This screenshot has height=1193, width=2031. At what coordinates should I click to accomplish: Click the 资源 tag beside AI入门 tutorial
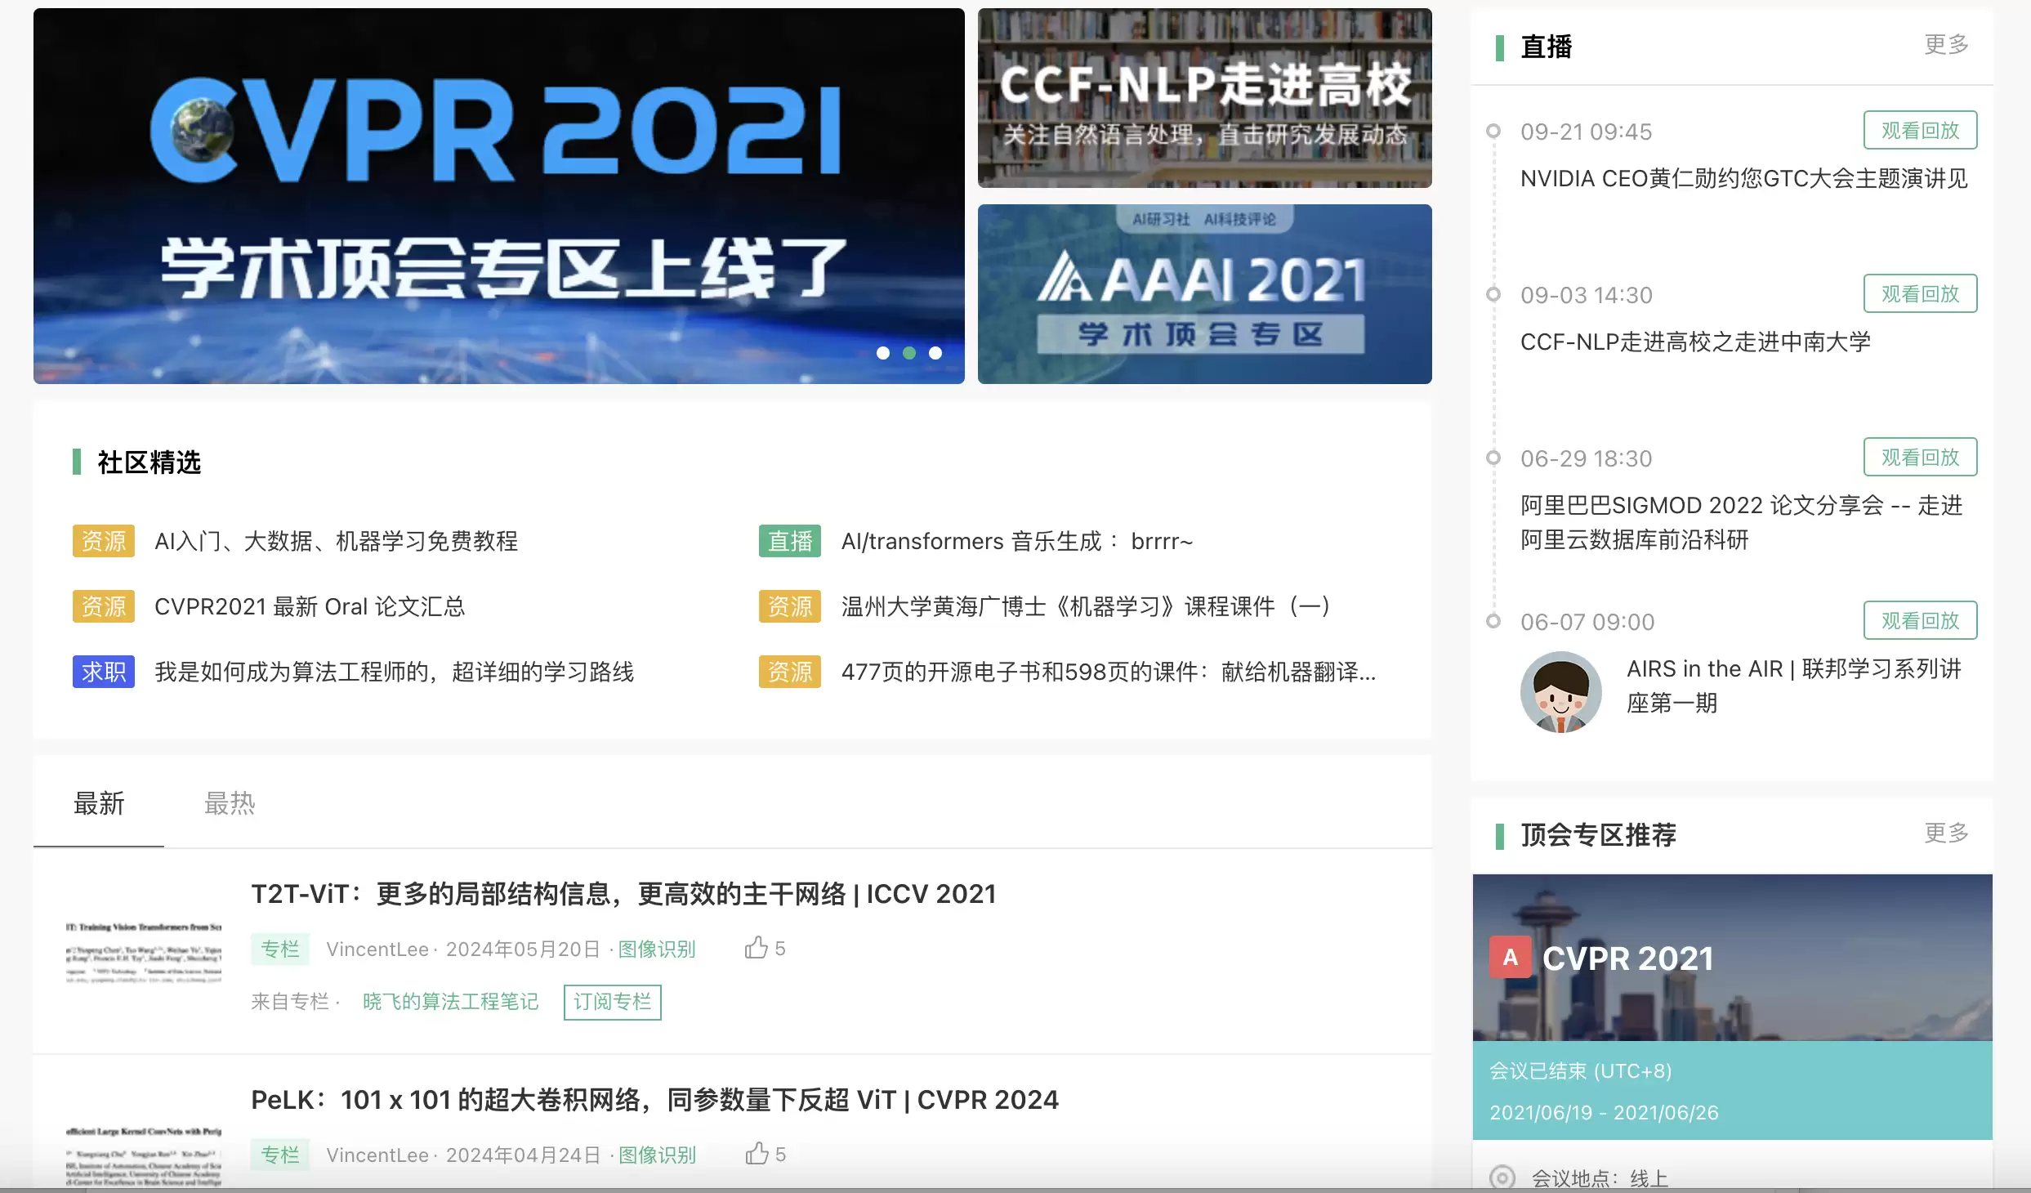tap(104, 541)
